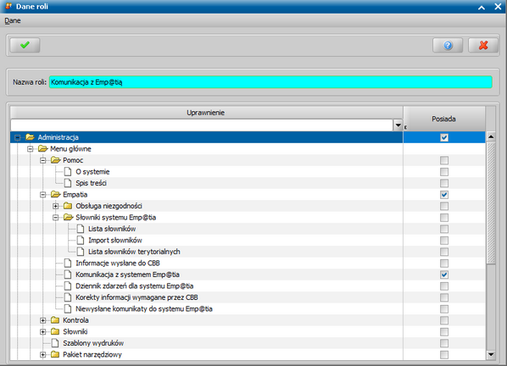Uncheck the Administracja permission checkbox
Screen dimensions: 507x366
coord(444,137)
